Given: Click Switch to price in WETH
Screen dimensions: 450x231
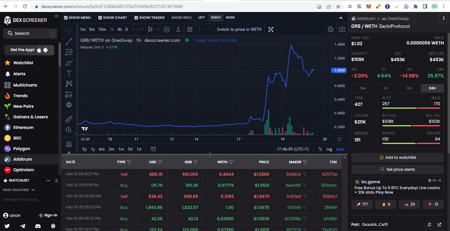Looking at the screenshot, I should click(x=239, y=29).
